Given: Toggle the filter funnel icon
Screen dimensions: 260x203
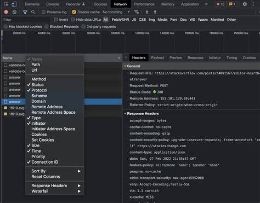Looking at the screenshot, I should [x=25, y=12].
